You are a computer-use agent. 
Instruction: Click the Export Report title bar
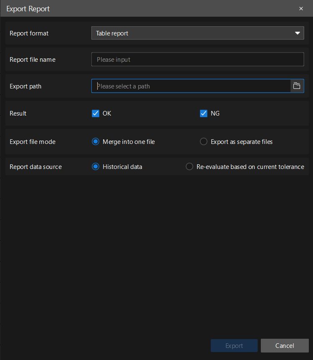(28, 8)
